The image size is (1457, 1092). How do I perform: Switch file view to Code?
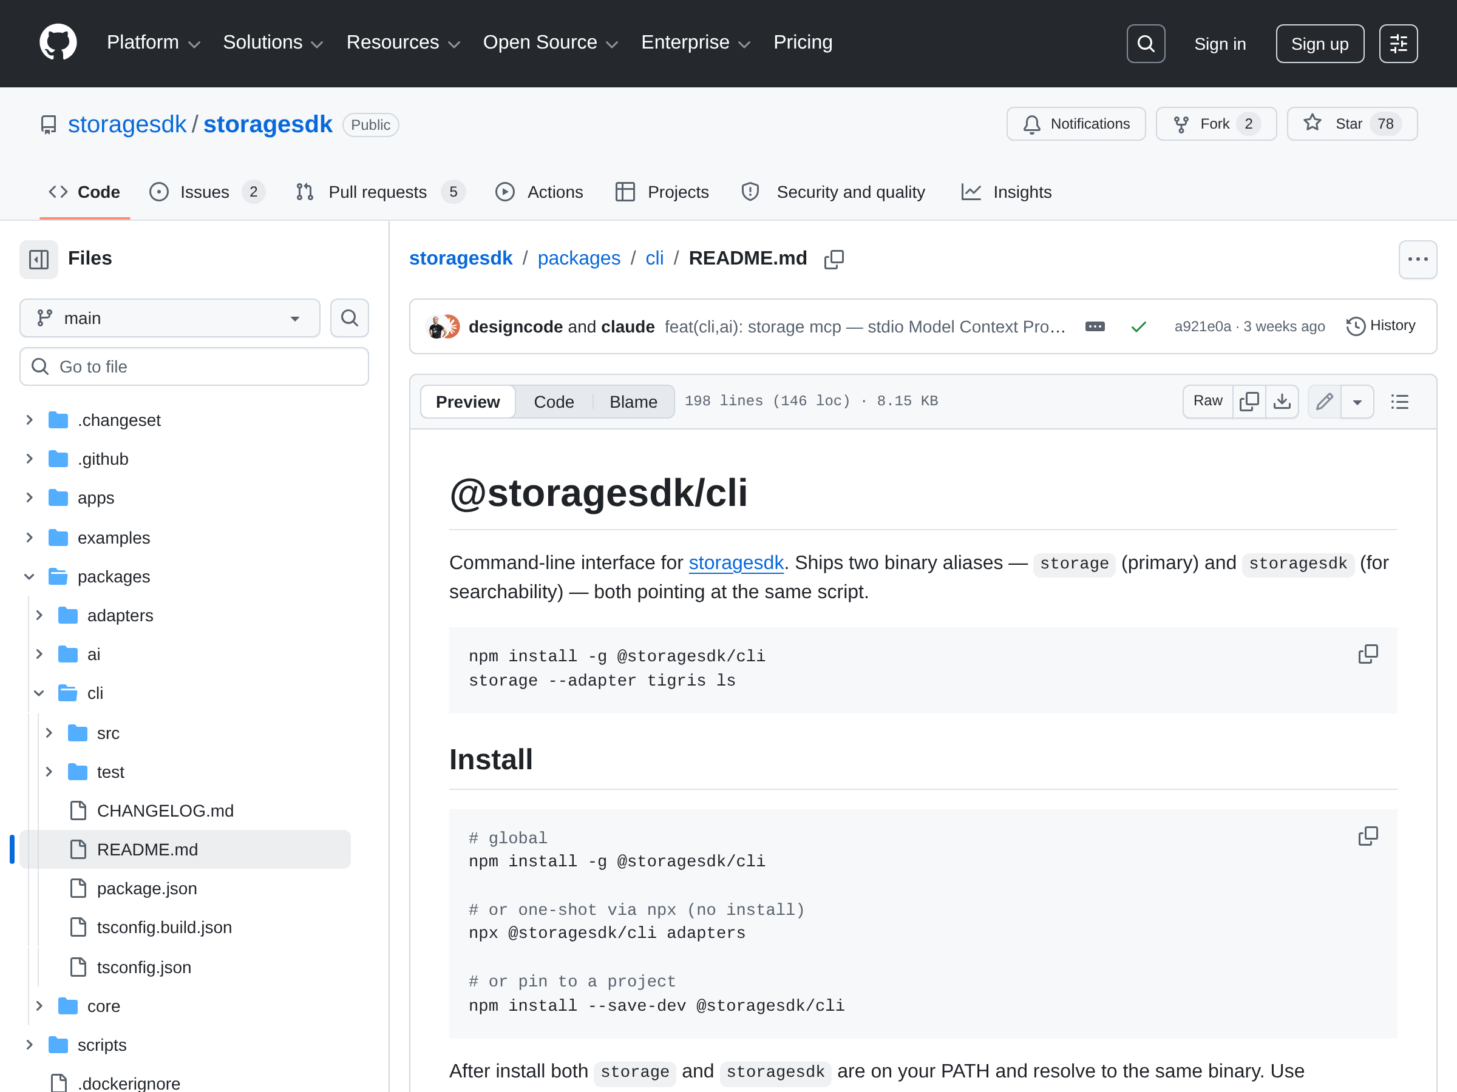553,402
